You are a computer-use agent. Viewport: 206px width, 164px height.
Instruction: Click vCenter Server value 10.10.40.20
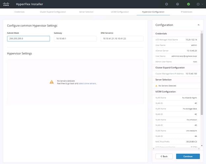coord(192,51)
